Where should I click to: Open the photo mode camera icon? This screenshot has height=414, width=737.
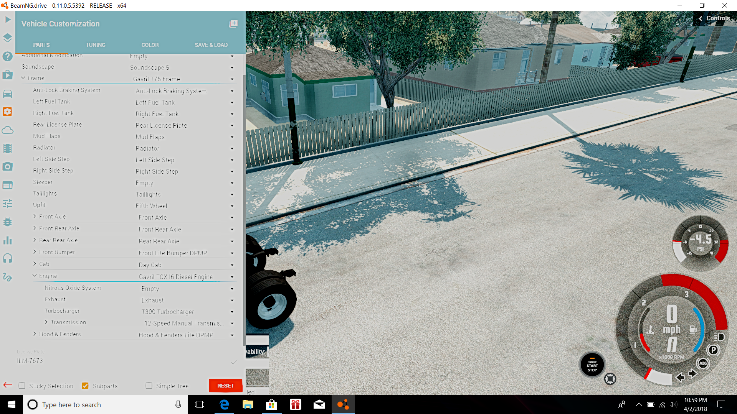coord(8,167)
